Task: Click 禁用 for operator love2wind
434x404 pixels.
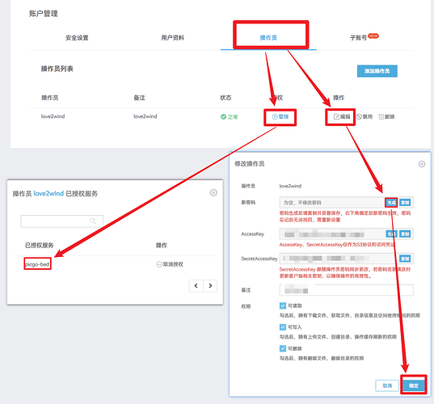Action: (364, 117)
